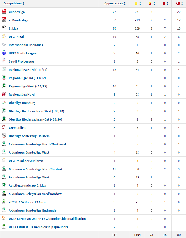This screenshot has height=238, width=186.
Task: Click the B-Junioren Bundesliga West logo
Action: [x=4, y=177]
